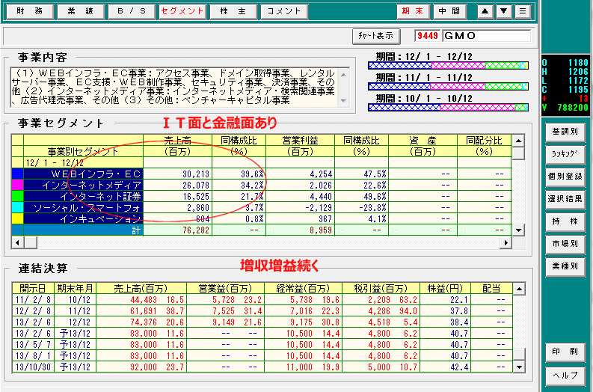The image size is (593, 392).
Task: Click the 12/1 - 12/12 segment composition bar
Action: click(x=448, y=66)
